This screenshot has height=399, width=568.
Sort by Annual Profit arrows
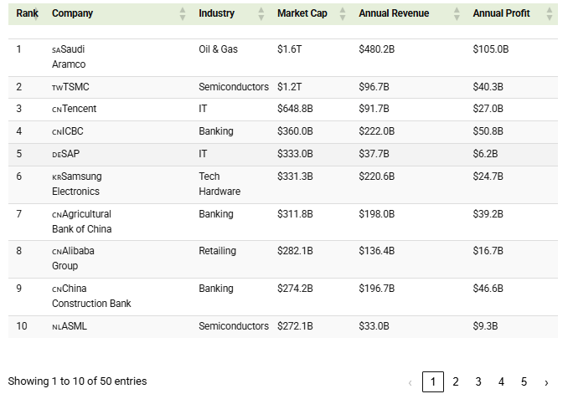coord(550,13)
